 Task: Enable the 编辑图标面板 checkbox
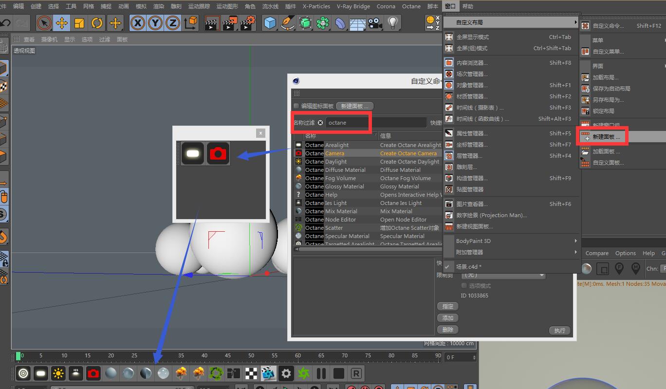pyautogui.click(x=296, y=106)
